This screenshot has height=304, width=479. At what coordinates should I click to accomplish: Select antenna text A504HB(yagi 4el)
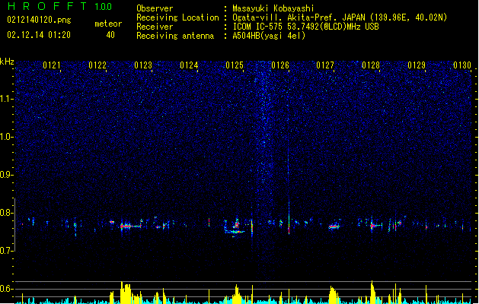pos(269,36)
